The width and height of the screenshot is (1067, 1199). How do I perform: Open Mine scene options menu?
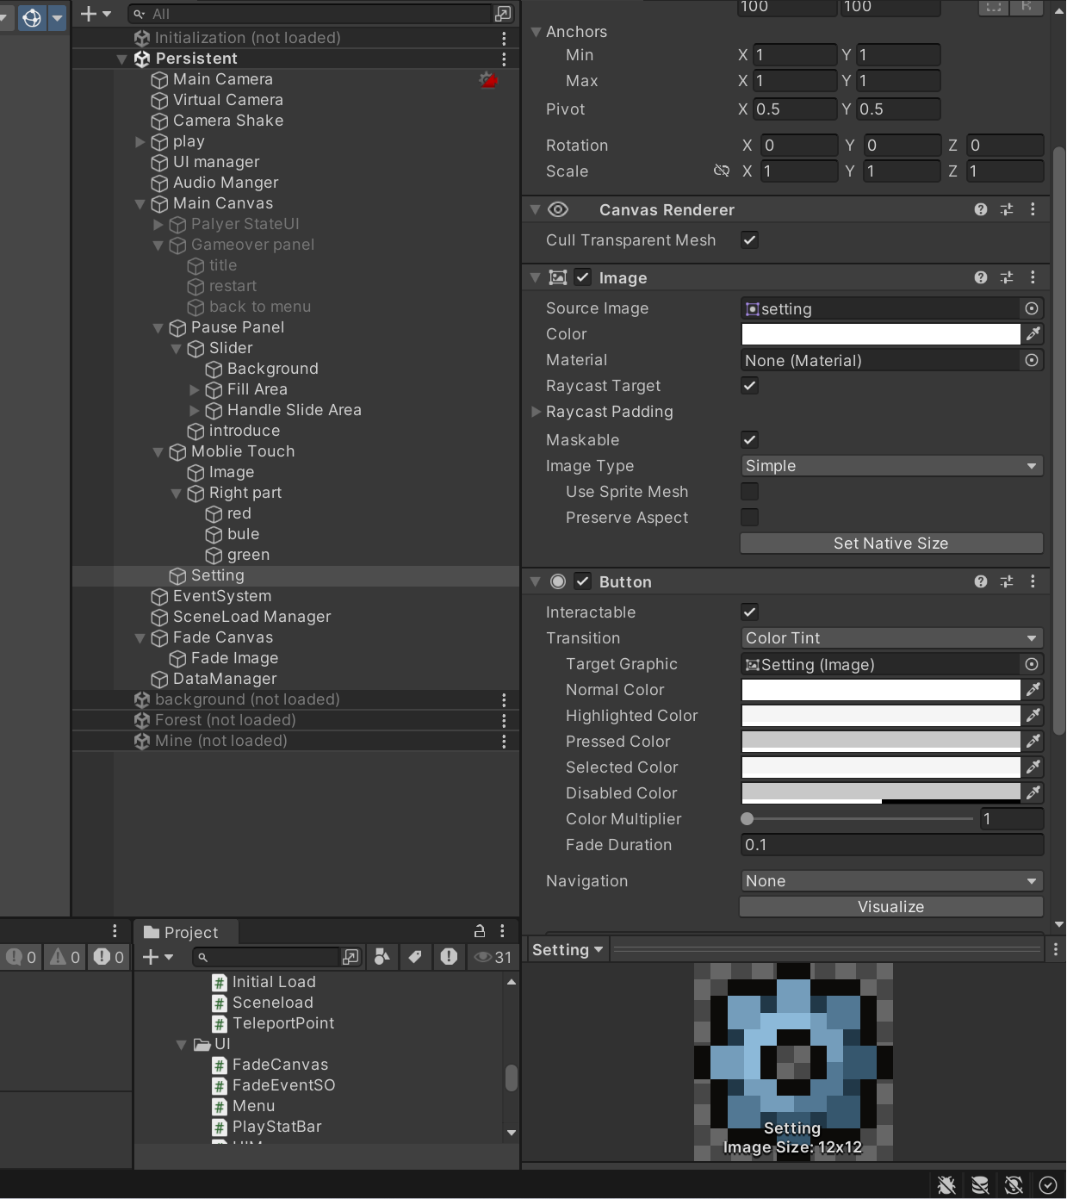point(504,741)
